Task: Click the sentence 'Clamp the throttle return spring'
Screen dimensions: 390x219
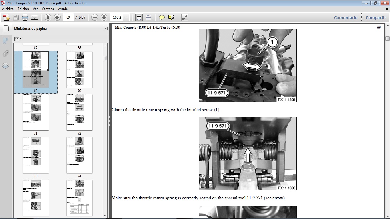Action: pyautogui.click(x=166, y=110)
